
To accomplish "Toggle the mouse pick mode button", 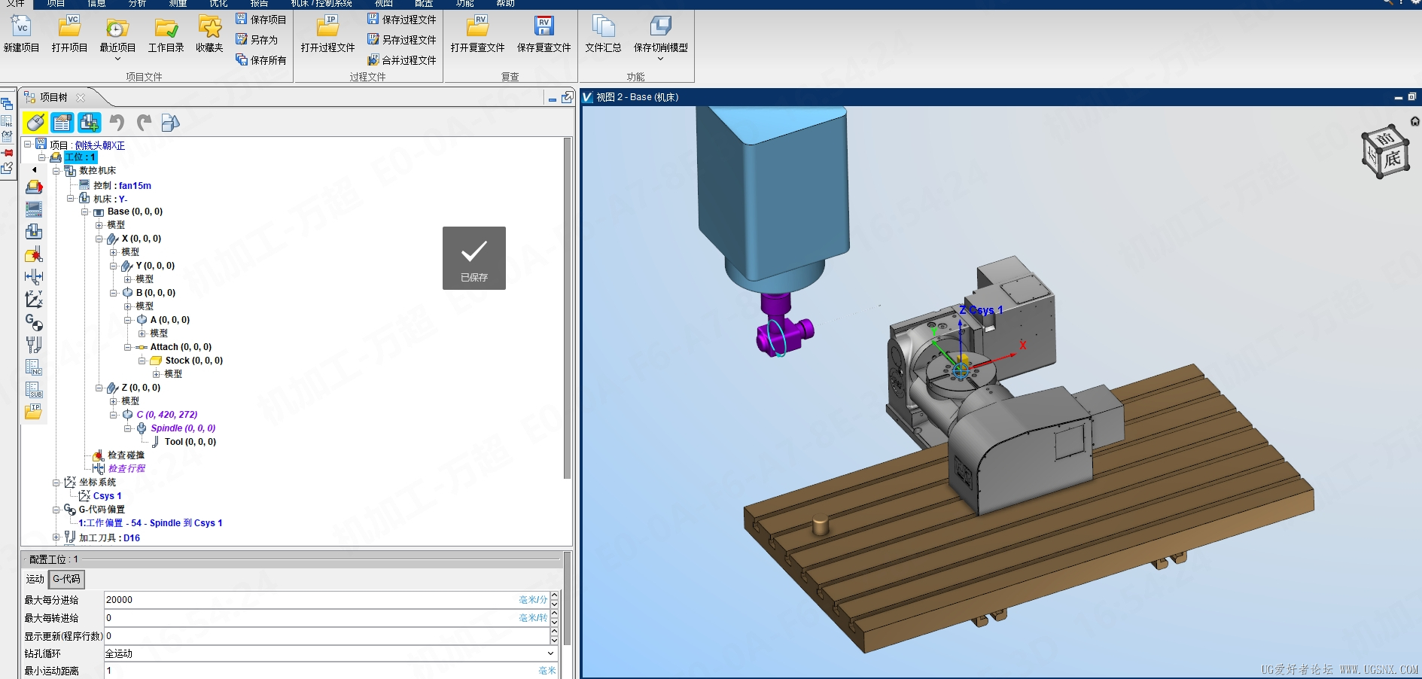I will 35,123.
